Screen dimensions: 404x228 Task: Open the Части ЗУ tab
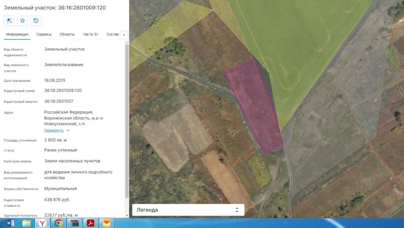pyautogui.click(x=91, y=34)
